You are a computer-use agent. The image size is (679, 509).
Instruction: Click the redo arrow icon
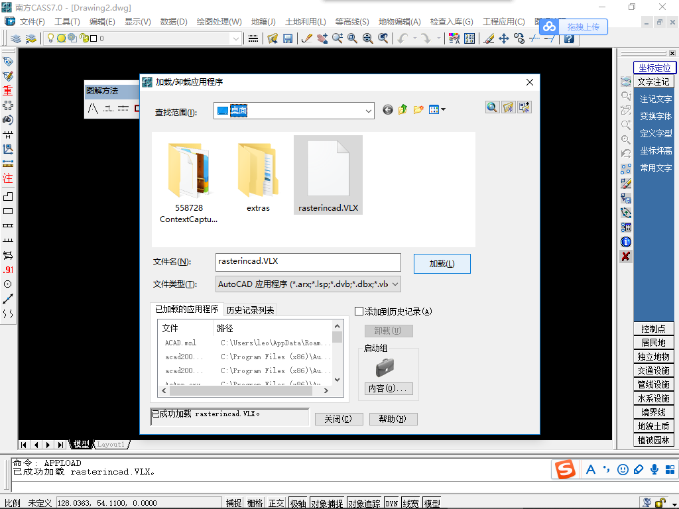tap(426, 38)
